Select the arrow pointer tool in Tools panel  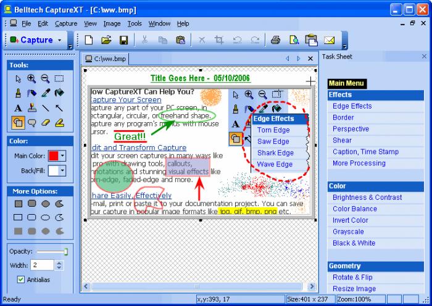(x=18, y=79)
